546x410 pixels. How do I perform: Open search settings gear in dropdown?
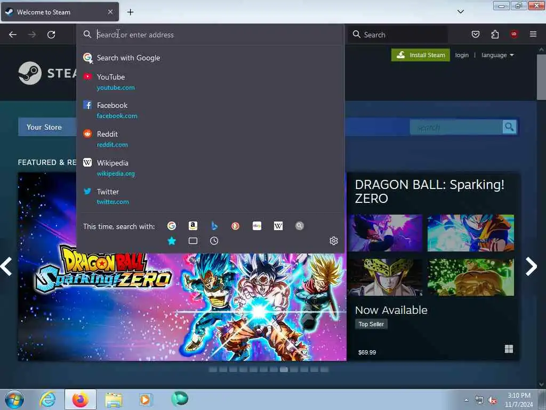coord(334,241)
